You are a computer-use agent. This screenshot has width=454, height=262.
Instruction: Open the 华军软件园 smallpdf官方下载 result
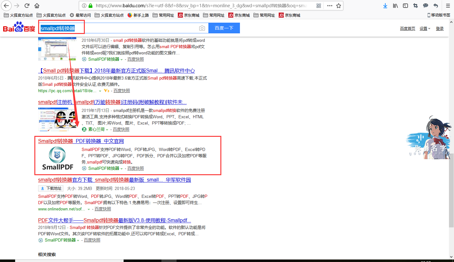tap(114, 180)
